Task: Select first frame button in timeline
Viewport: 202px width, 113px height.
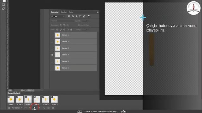Action: (26, 108)
